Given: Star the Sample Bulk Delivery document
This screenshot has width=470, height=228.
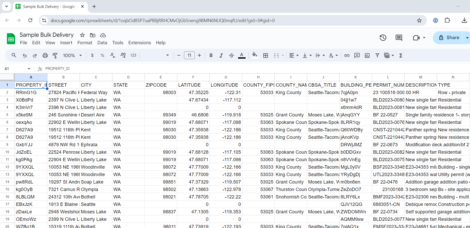Looking at the screenshot, I should click(x=82, y=35).
